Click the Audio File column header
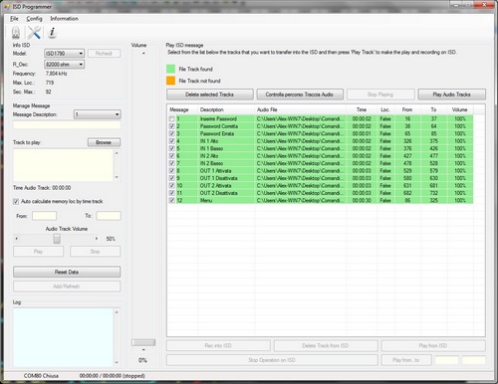 click(301, 109)
